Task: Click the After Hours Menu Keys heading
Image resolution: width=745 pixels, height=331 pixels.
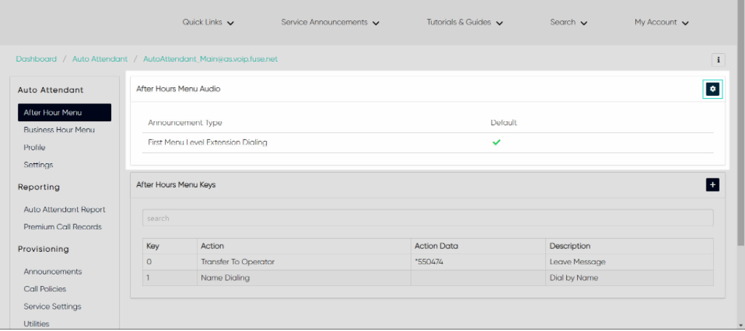Action: (x=176, y=185)
